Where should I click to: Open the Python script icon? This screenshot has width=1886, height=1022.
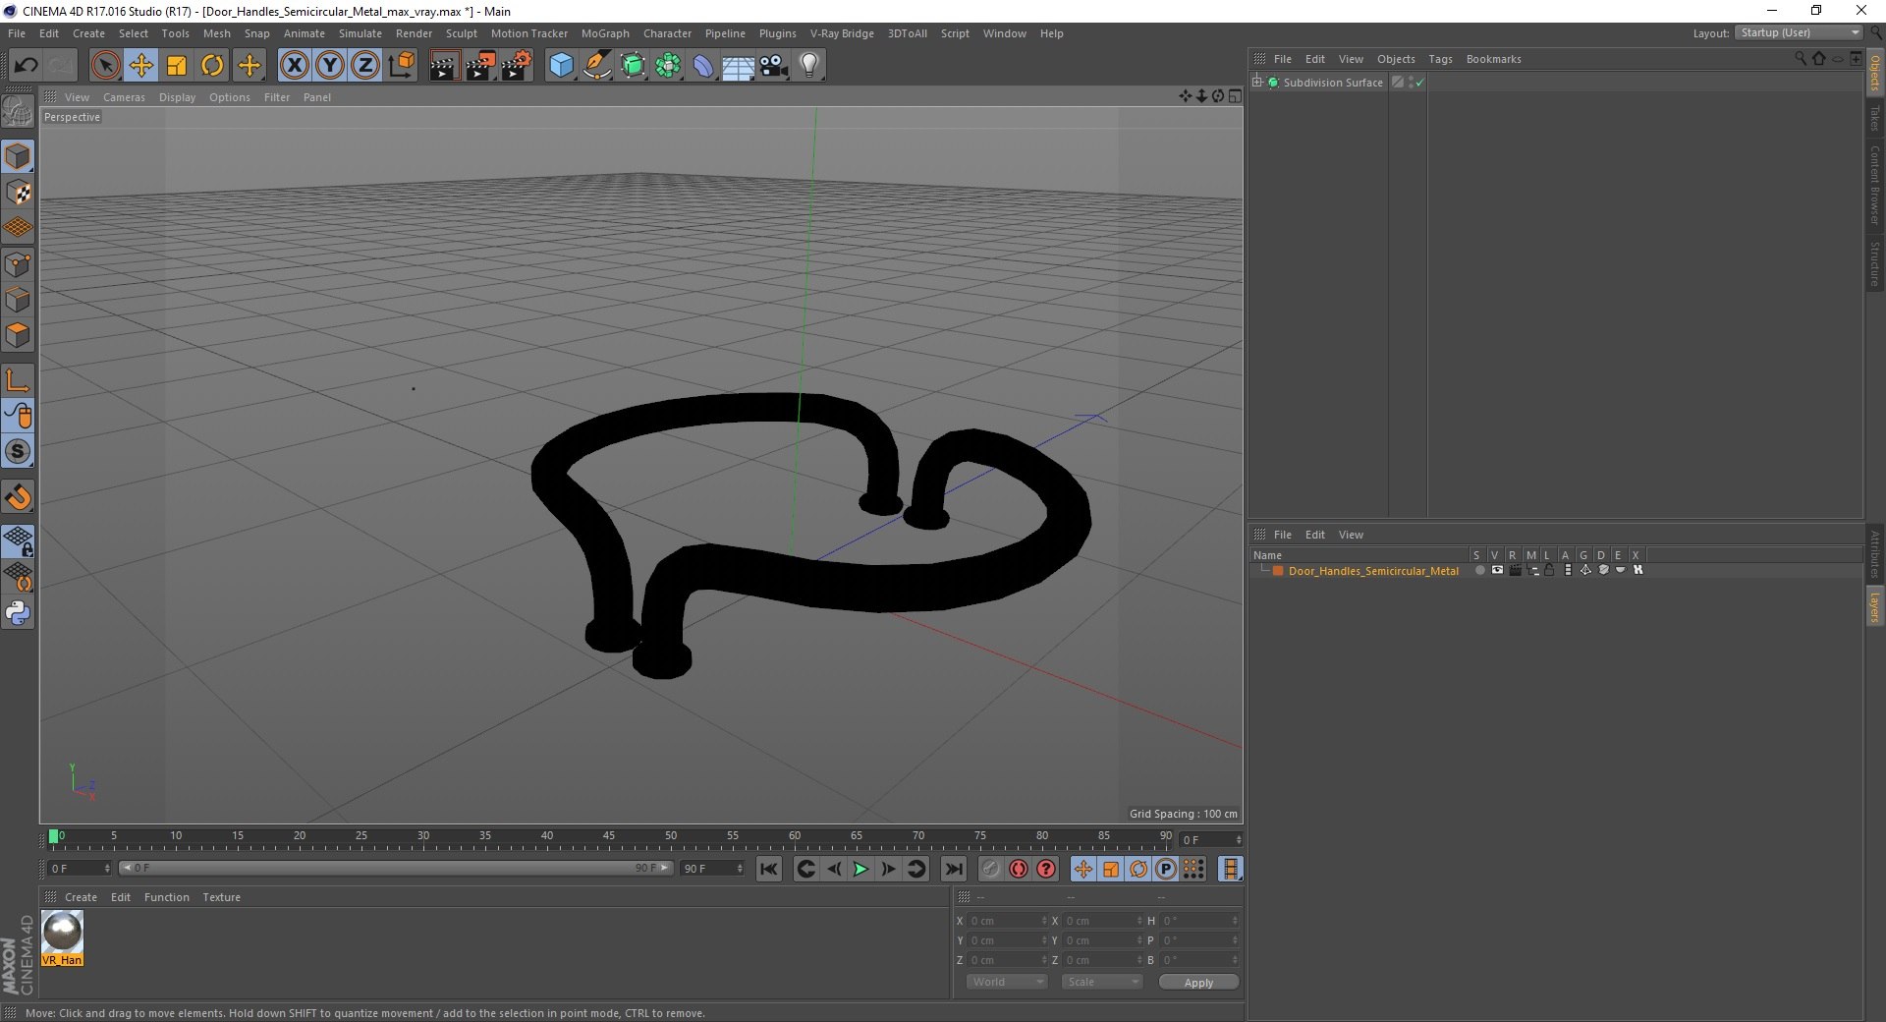point(18,613)
